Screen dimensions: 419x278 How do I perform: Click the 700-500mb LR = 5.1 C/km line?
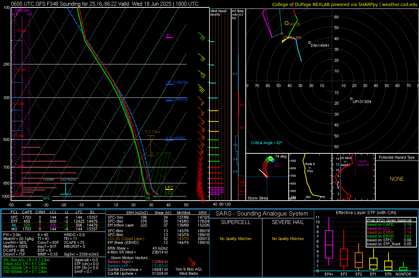pos(25,272)
